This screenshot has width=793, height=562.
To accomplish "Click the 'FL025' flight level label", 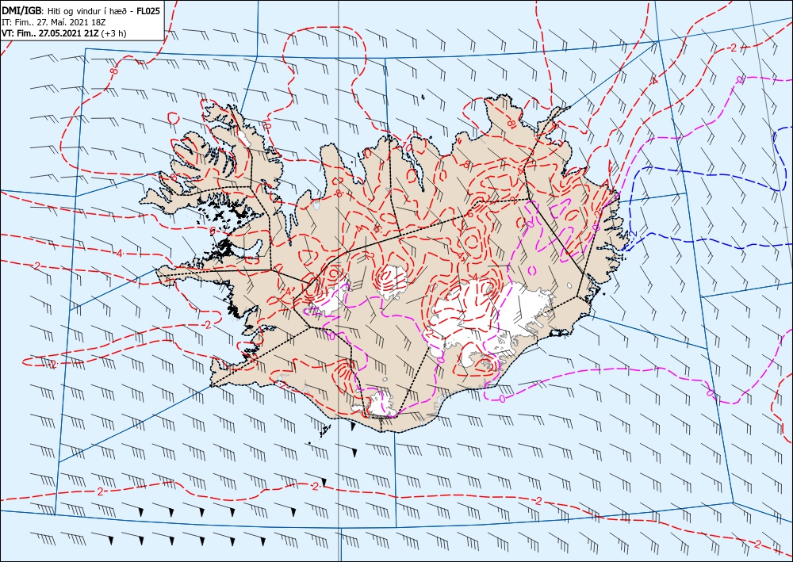I will 148,11.
